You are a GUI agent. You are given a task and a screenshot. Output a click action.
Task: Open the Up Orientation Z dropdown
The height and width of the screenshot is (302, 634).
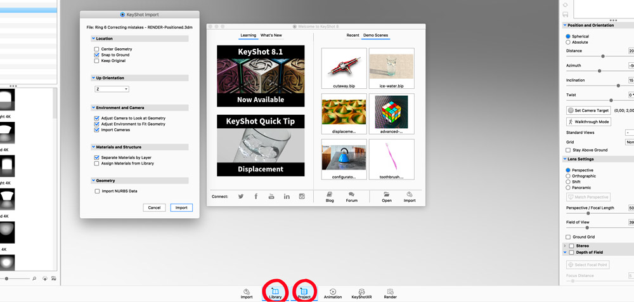coord(112,89)
